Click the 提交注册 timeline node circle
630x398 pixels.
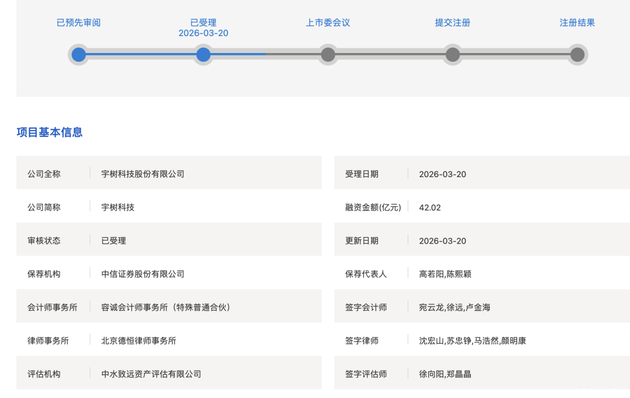pos(453,55)
